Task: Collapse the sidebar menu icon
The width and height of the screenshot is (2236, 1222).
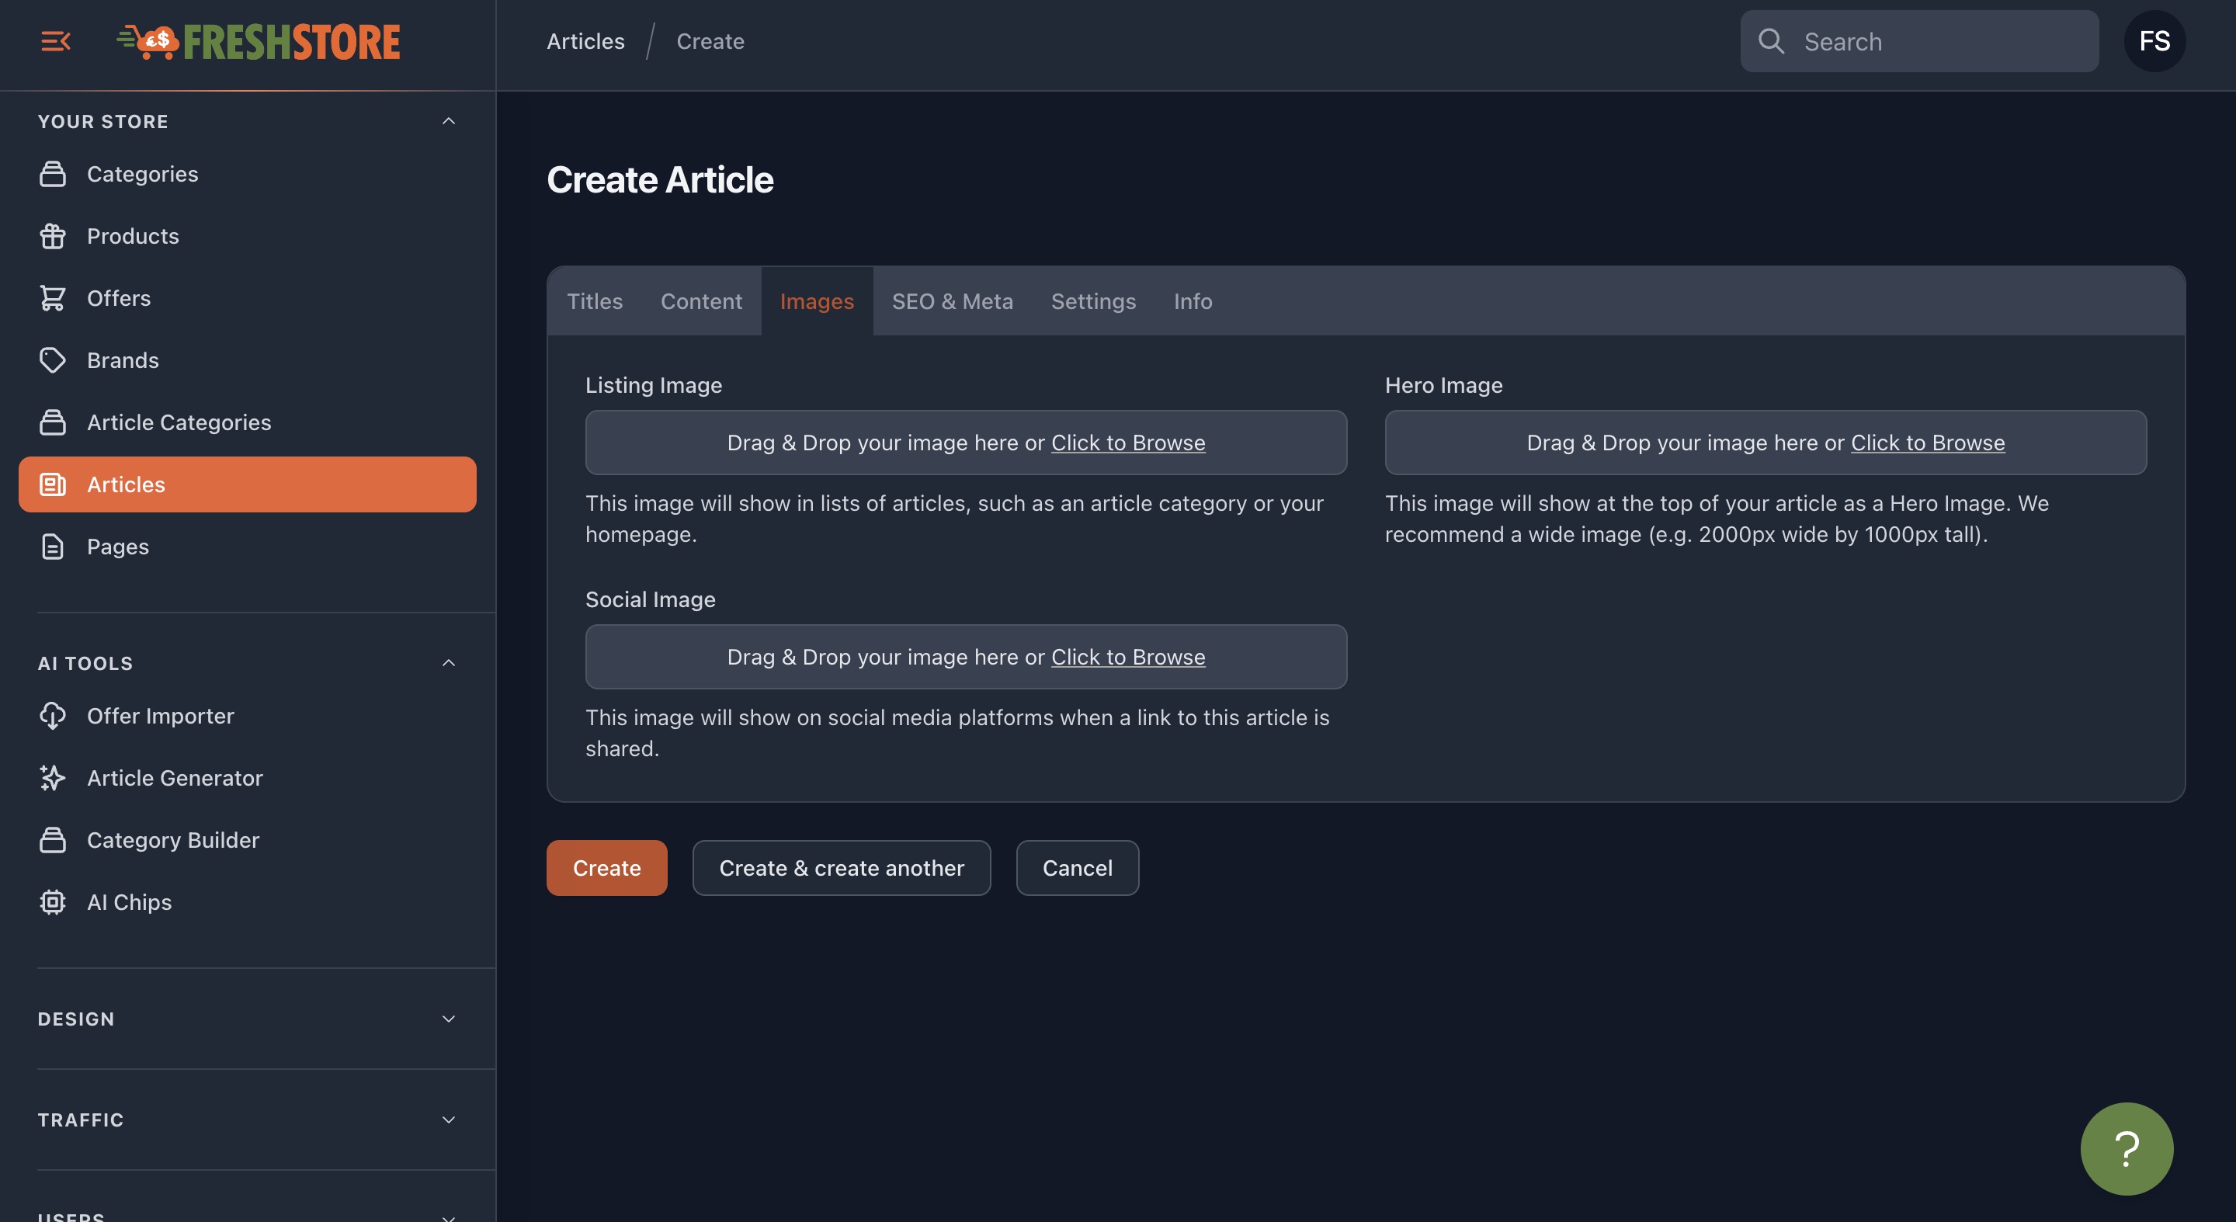Action: [56, 41]
